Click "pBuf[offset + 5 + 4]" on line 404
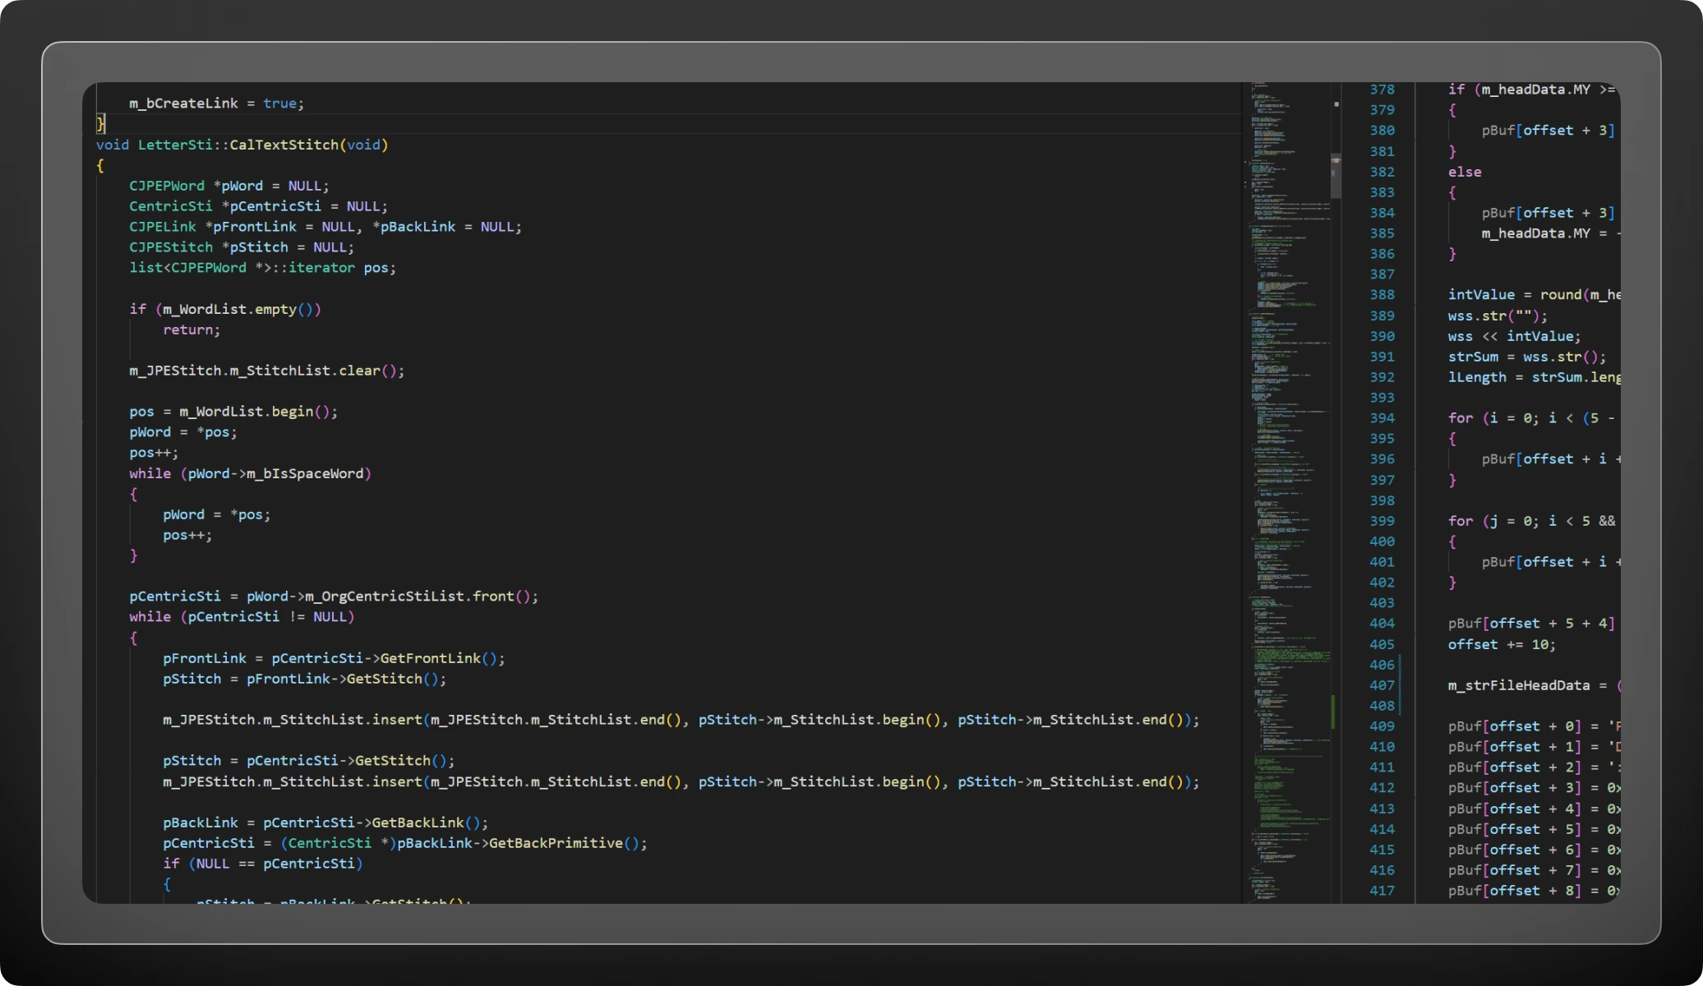The width and height of the screenshot is (1703, 986). (x=1532, y=624)
